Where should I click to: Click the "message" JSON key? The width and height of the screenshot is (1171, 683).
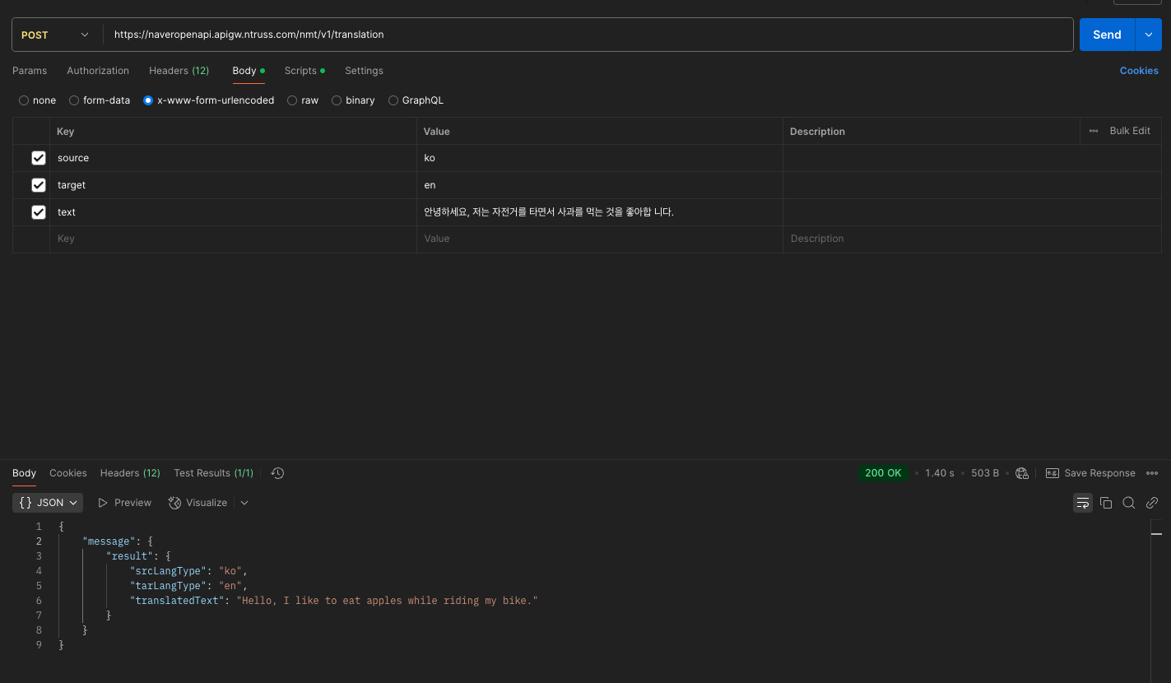pyautogui.click(x=109, y=541)
